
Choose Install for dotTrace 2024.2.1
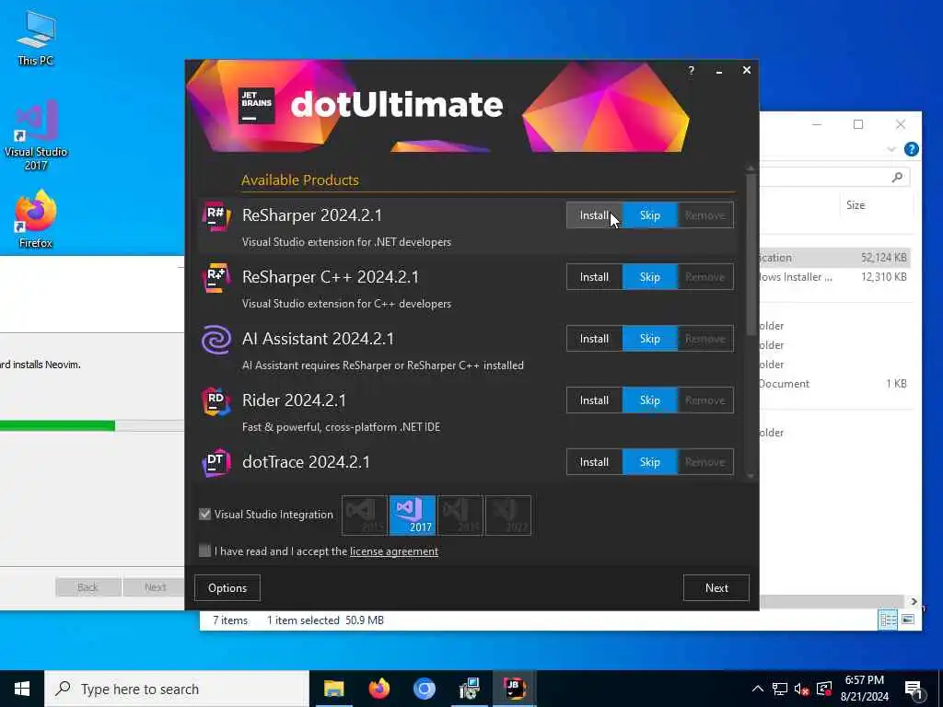click(x=594, y=462)
